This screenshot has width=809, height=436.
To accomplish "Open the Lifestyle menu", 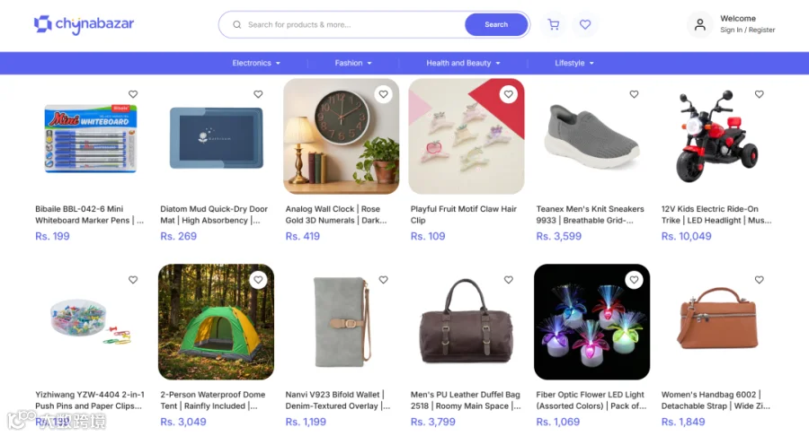I will (574, 63).
